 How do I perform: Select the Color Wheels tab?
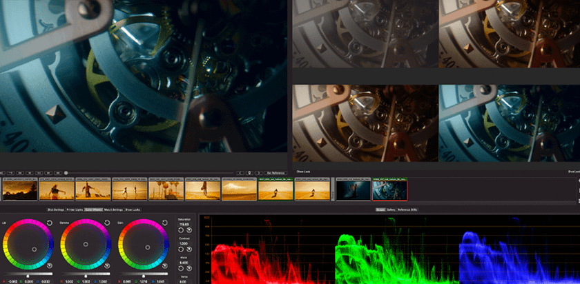(94, 210)
